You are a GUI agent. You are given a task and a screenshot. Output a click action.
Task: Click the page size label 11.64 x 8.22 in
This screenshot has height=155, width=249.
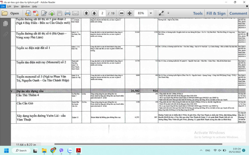point(26,144)
